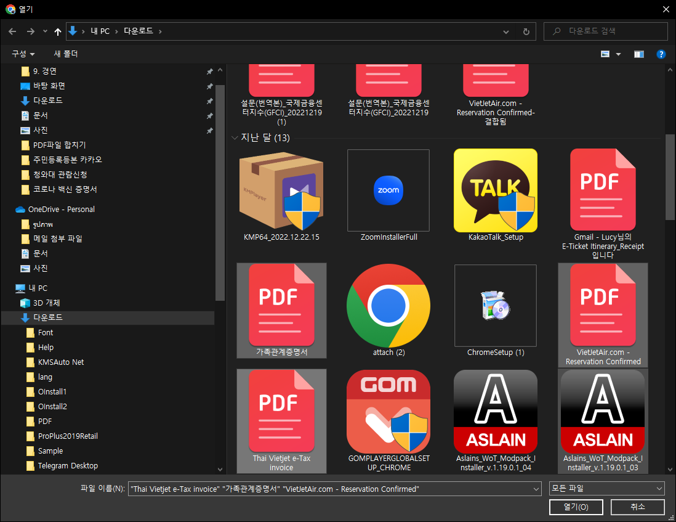Open the OInstall2 folder in tree
The width and height of the screenshot is (676, 522).
pyautogui.click(x=52, y=406)
